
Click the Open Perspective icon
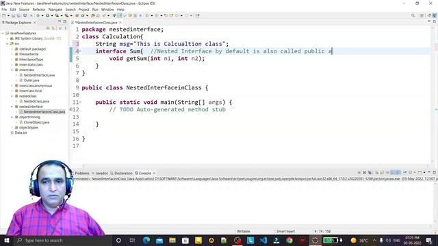point(422,16)
